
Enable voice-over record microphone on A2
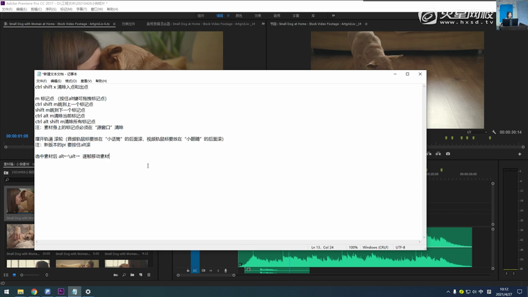click(x=226, y=270)
